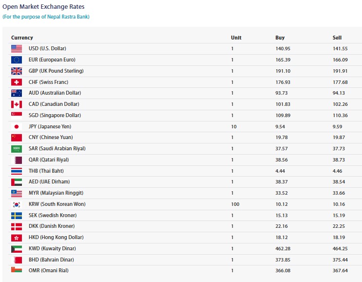Click the Unit column header
The width and height of the screenshot is (362, 282).
pyautogui.click(x=236, y=38)
